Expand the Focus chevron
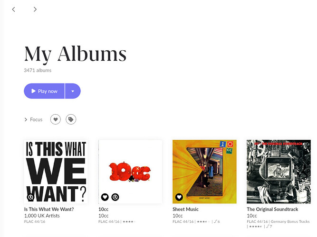Viewport: 317px width, 237px height. pos(26,119)
